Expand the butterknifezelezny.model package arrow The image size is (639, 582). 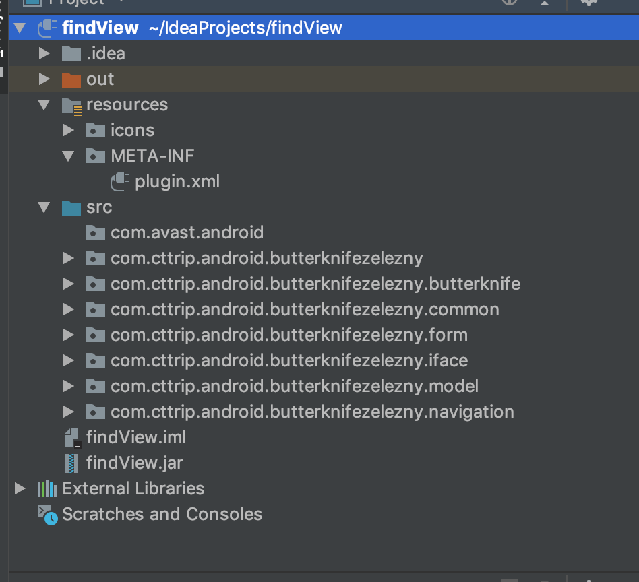[69, 387]
